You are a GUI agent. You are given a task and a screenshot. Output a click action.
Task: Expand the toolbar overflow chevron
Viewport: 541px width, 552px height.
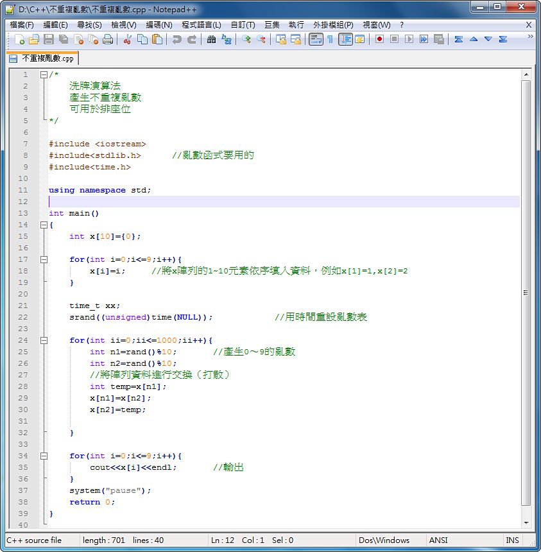531,36
